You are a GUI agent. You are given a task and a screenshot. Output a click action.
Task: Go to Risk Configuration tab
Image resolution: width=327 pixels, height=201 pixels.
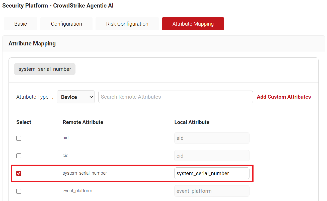pos(127,24)
